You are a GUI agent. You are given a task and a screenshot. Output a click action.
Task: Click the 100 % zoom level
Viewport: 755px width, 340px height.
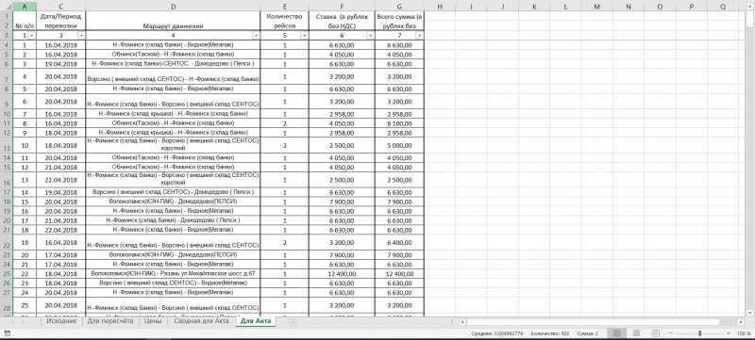point(744,332)
